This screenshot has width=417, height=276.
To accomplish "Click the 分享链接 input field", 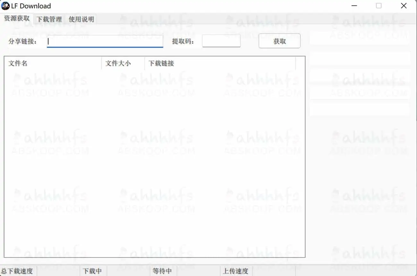I will [105, 41].
